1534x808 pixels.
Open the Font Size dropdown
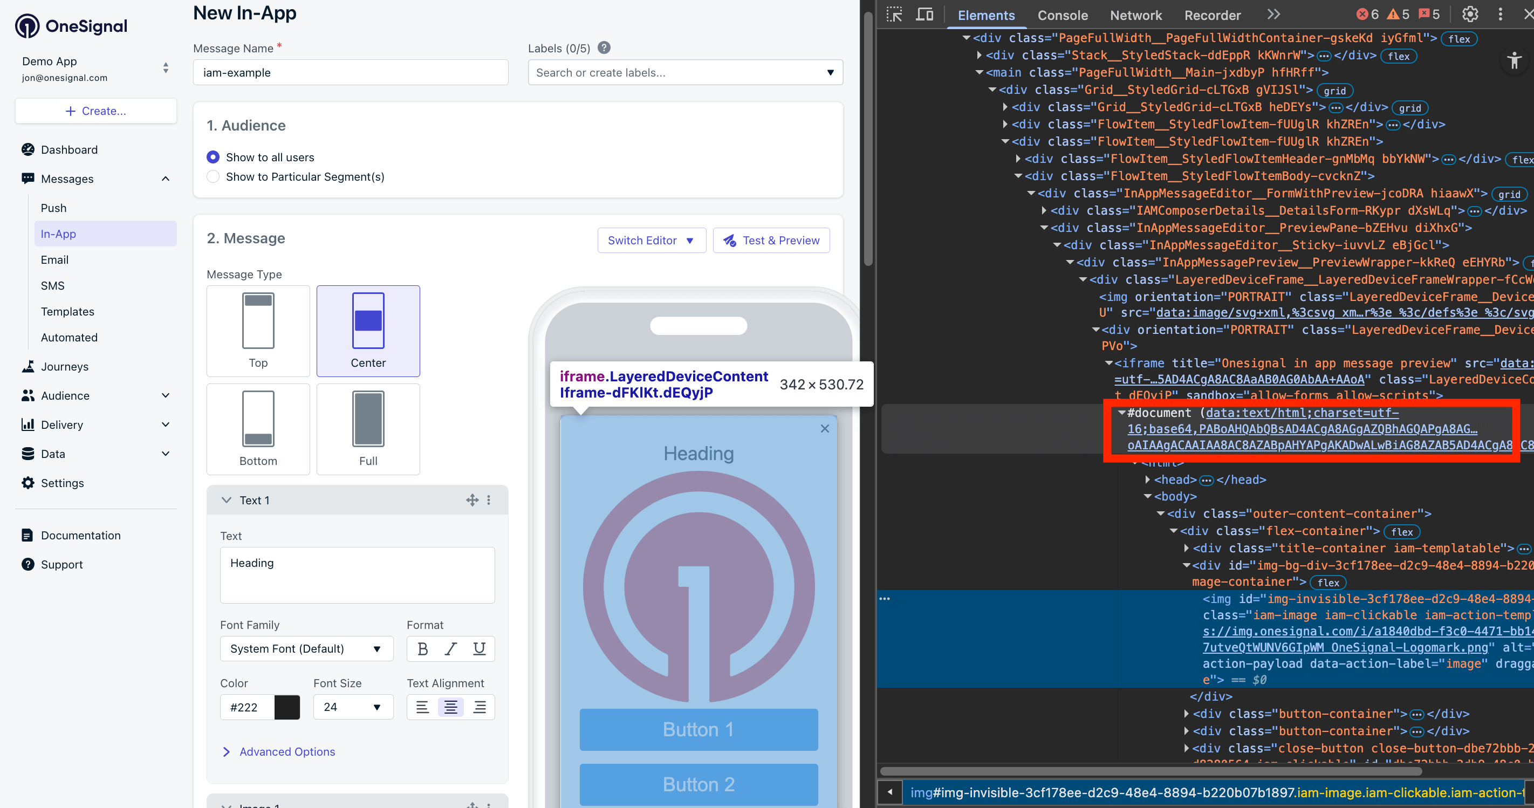pos(353,707)
